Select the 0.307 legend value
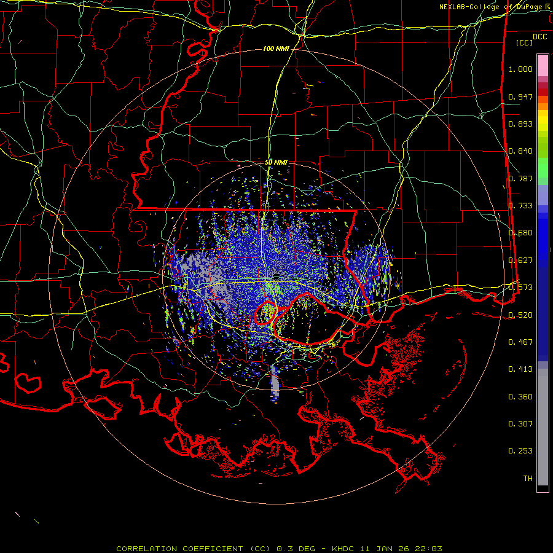 520,424
